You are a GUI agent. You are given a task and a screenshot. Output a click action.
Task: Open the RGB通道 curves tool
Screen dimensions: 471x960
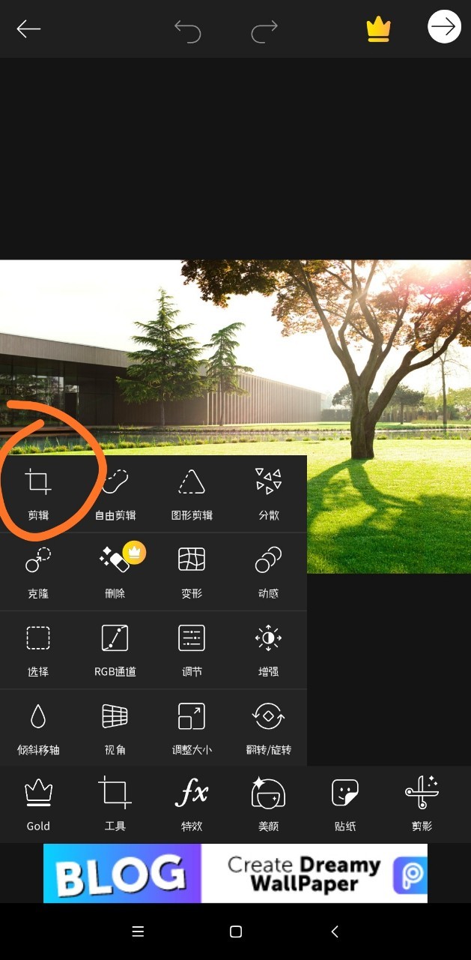[115, 650]
